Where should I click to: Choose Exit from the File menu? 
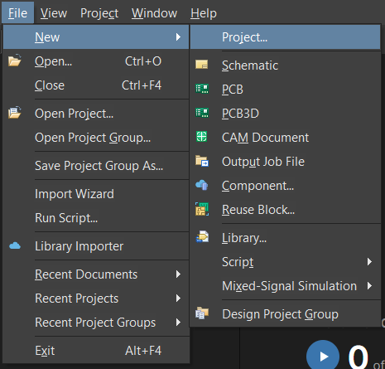(96, 351)
